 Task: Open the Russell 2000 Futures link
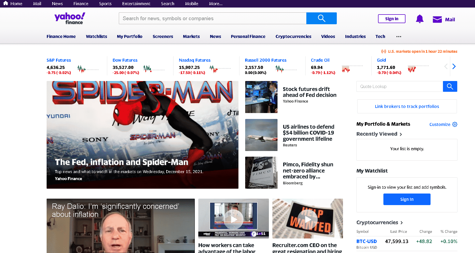pos(266,60)
